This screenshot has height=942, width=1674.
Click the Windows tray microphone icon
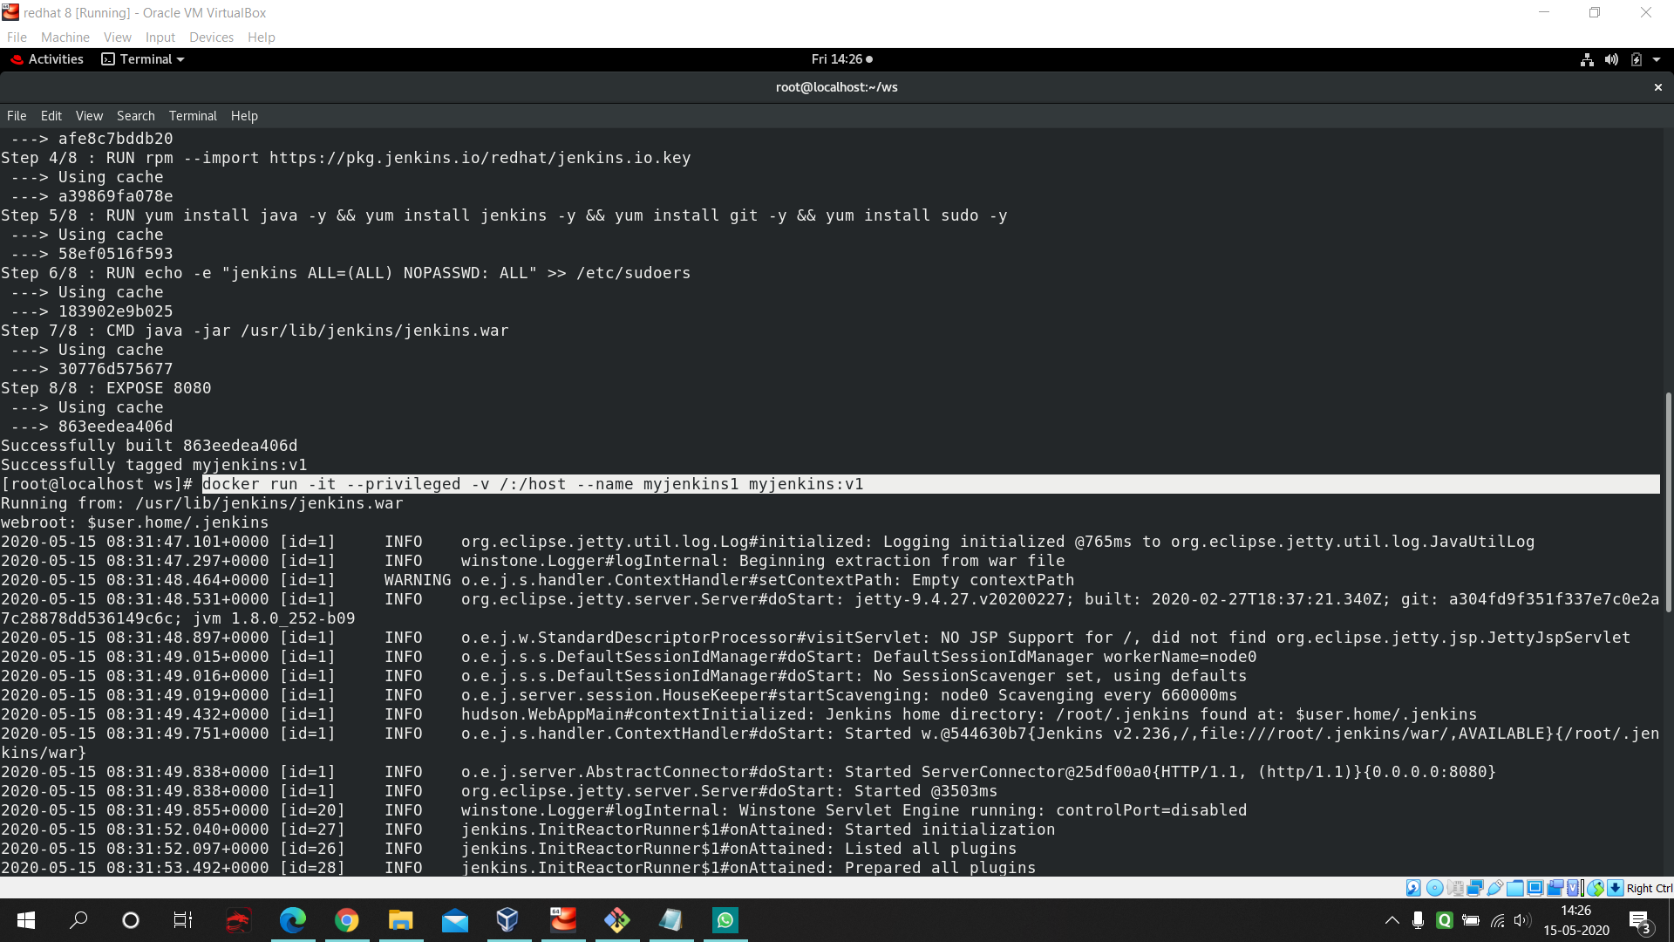coord(1419,920)
